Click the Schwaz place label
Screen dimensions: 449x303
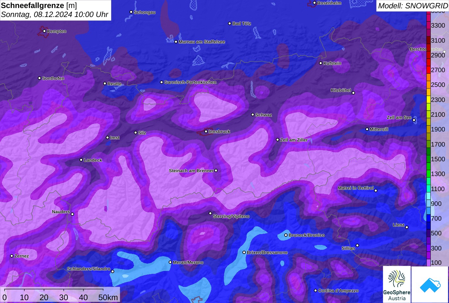click(264, 115)
